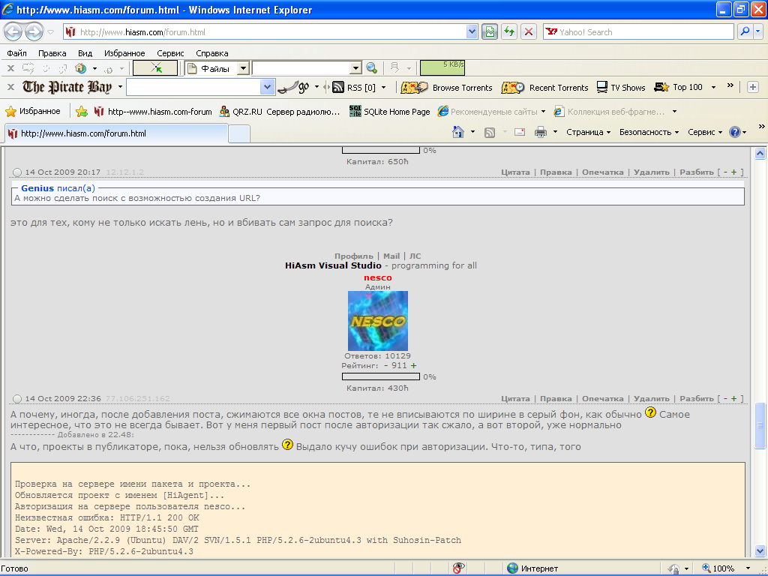Open the Help question mark icon
The height and width of the screenshot is (576, 768).
[735, 132]
